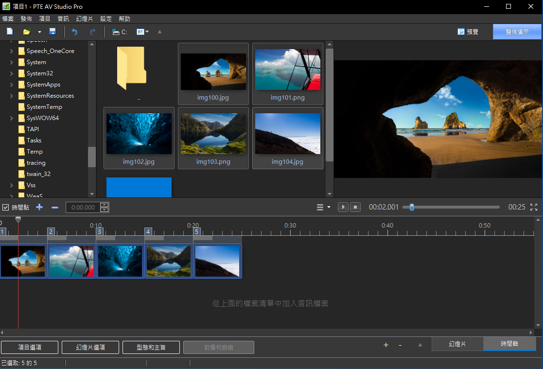Screen dimensions: 543x369
Task: Select the first timeline slide (cave)
Action: (x=23, y=261)
